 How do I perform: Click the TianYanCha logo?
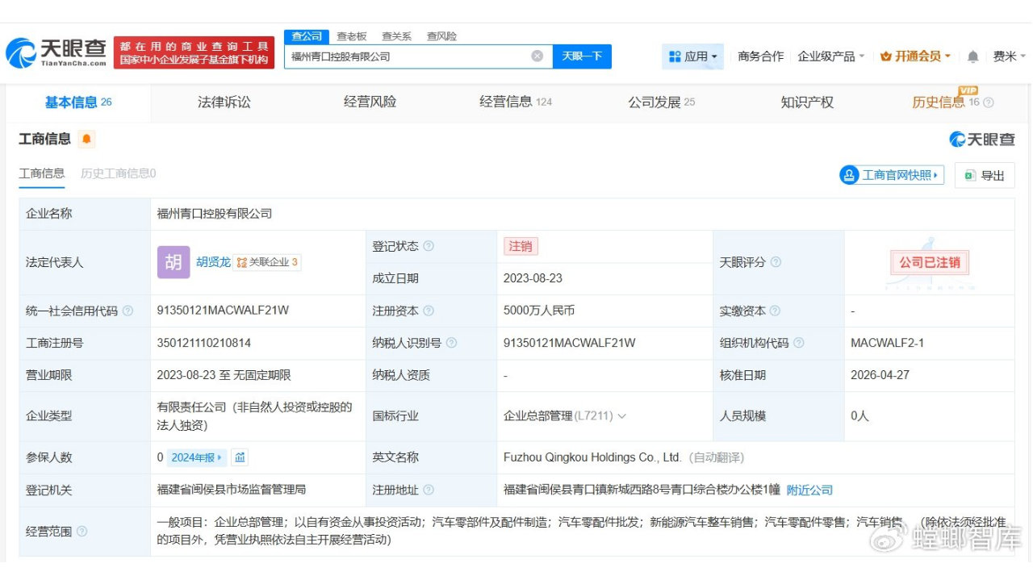coord(56,54)
